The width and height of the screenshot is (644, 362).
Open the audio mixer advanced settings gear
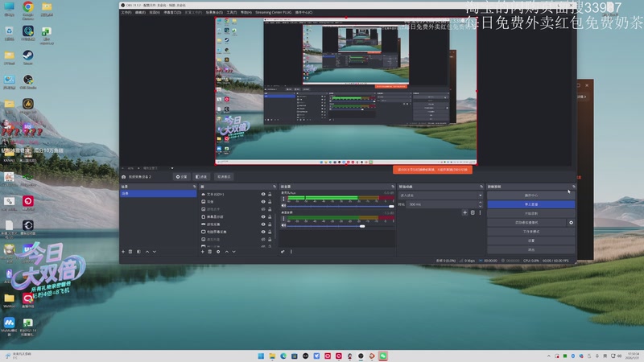pyautogui.click(x=283, y=252)
